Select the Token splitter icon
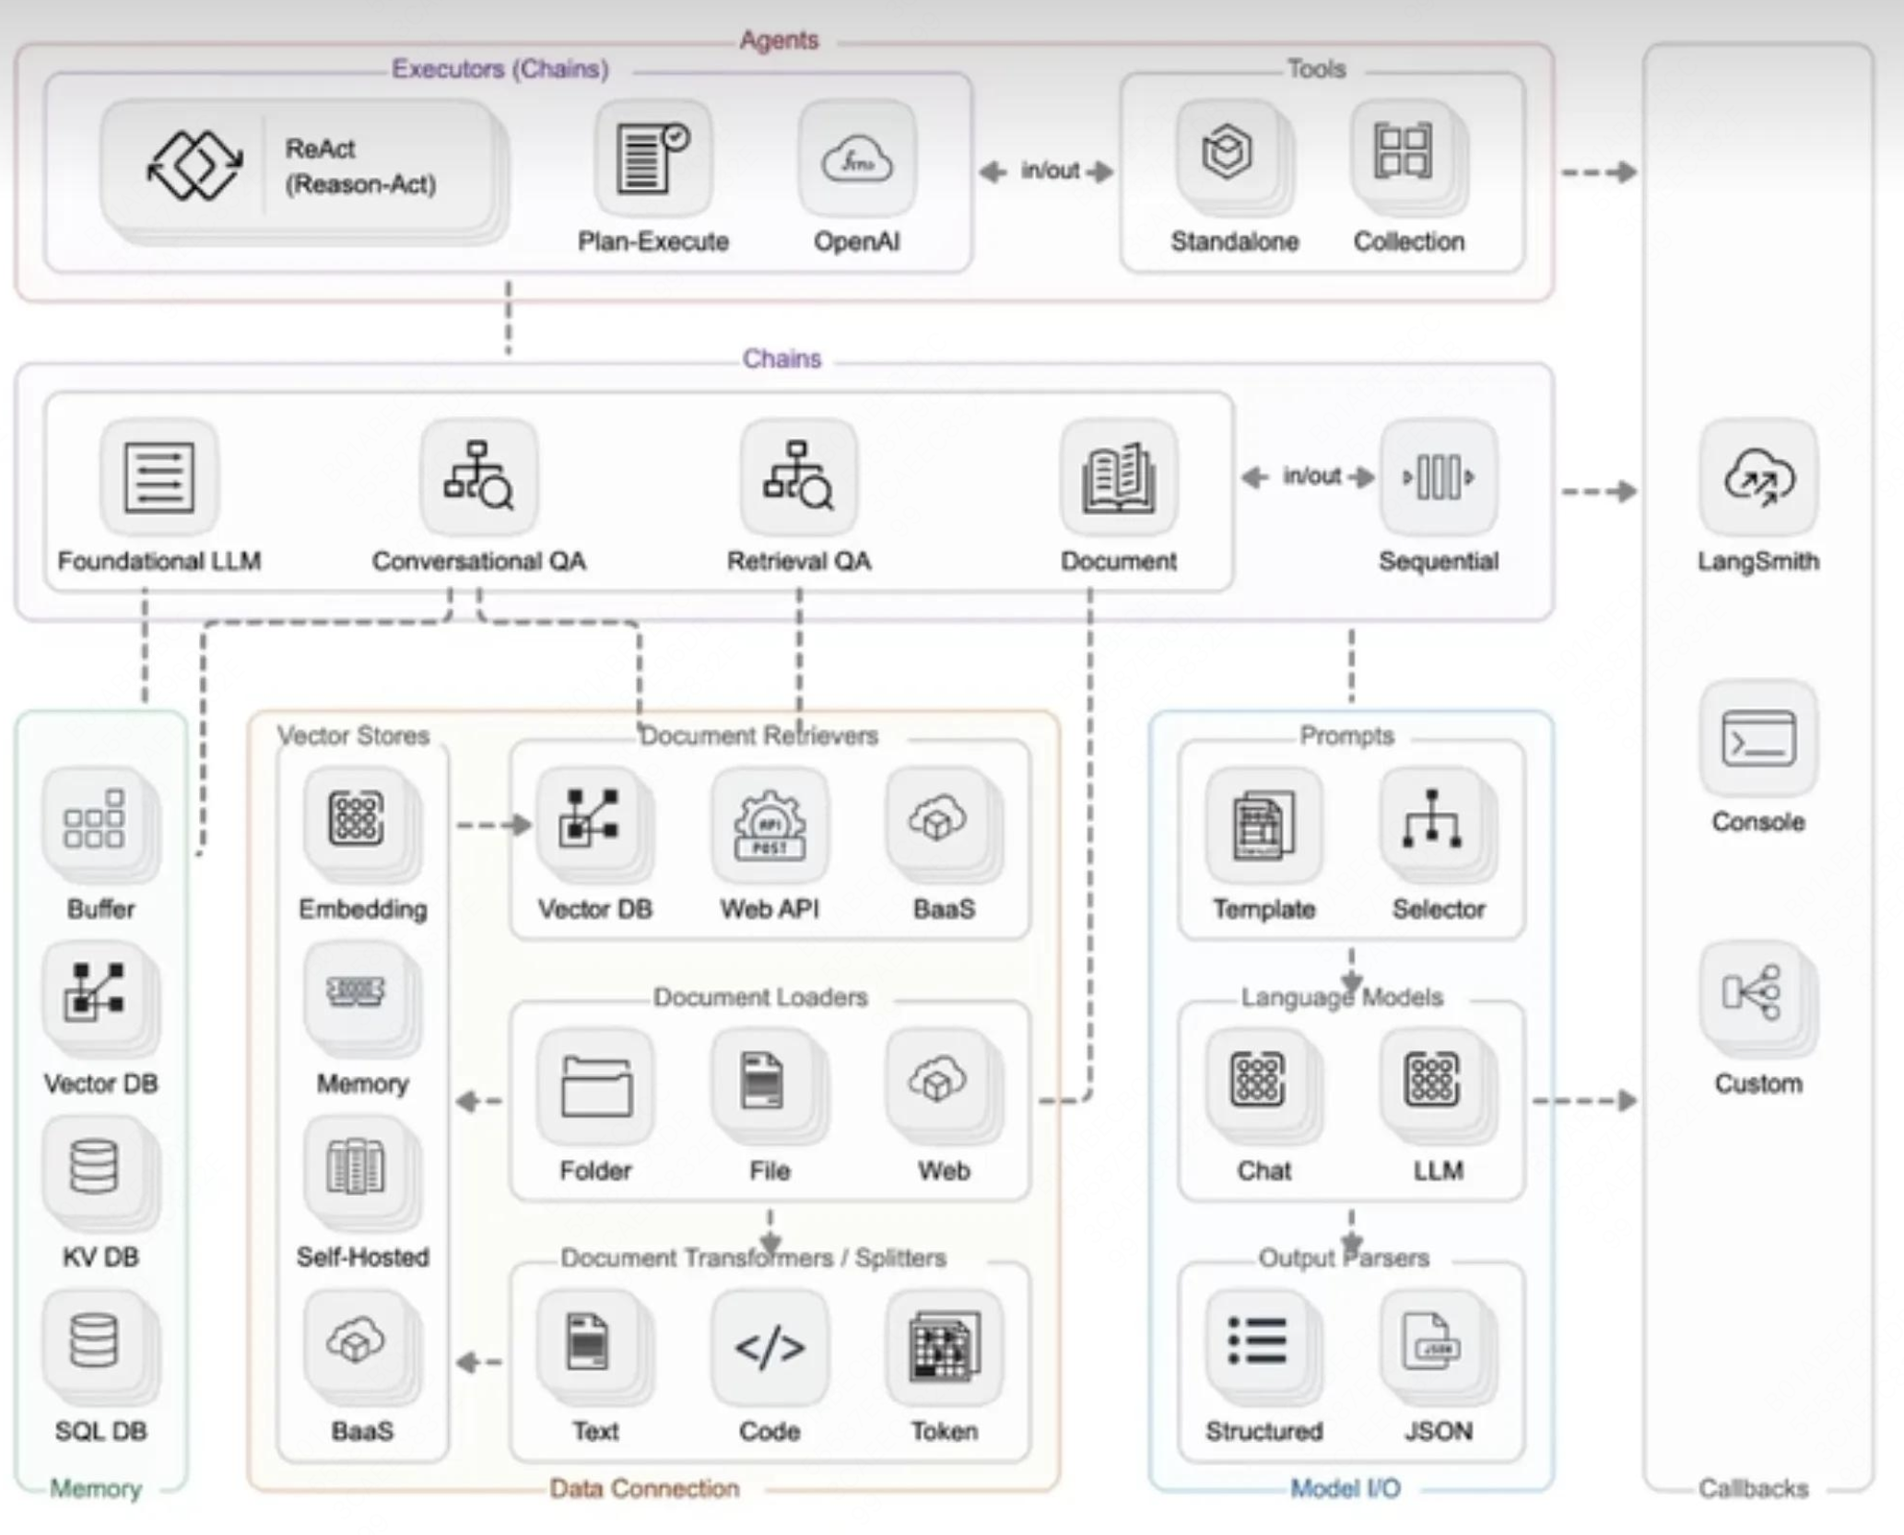Image resolution: width=1904 pixels, height=1535 pixels. [945, 1348]
